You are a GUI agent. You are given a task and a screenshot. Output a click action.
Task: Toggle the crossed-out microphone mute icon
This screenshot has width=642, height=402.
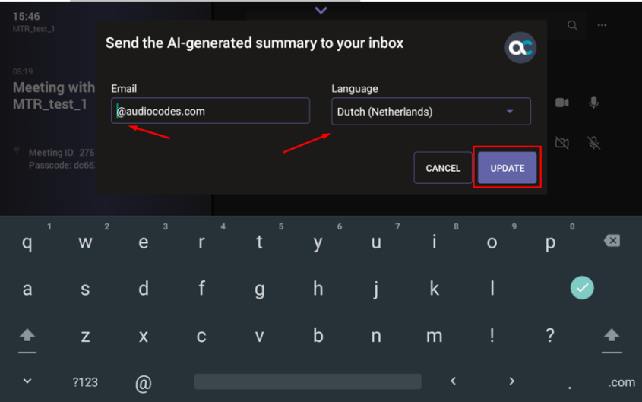point(593,142)
